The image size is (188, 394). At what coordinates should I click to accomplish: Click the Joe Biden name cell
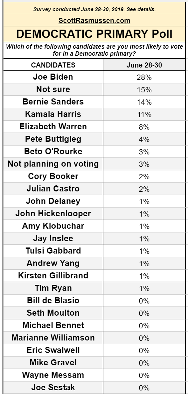[x=53, y=77]
